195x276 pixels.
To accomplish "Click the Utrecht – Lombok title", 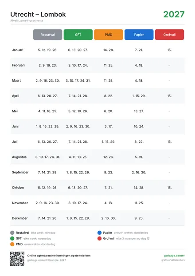I will pyautogui.click(x=38, y=15).
